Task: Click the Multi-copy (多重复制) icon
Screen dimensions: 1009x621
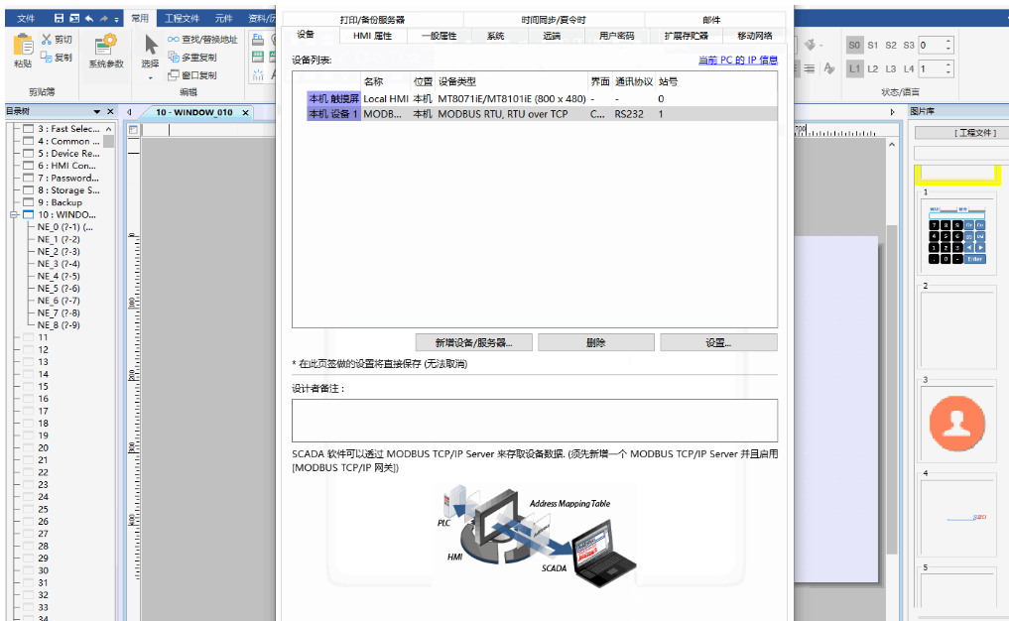Action: [x=174, y=58]
